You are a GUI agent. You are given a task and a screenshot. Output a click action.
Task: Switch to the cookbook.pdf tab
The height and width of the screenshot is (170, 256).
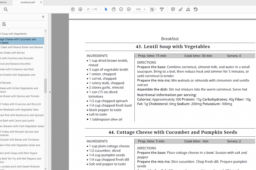pyautogui.click(x=28, y=2)
